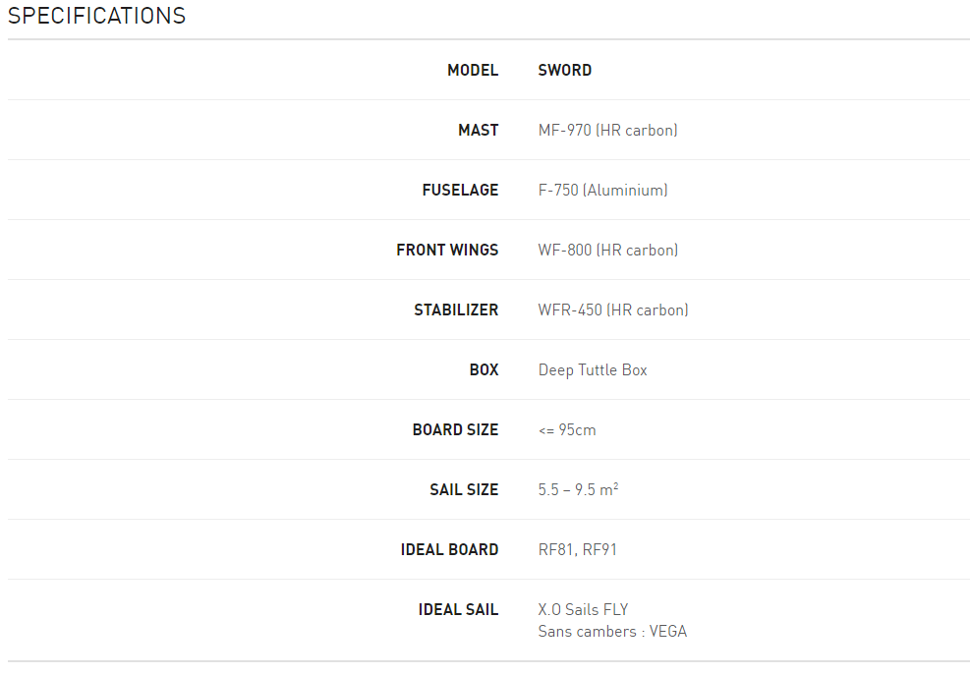The height and width of the screenshot is (675, 970).
Task: Click the STABILIZER row label
Action: (x=456, y=310)
